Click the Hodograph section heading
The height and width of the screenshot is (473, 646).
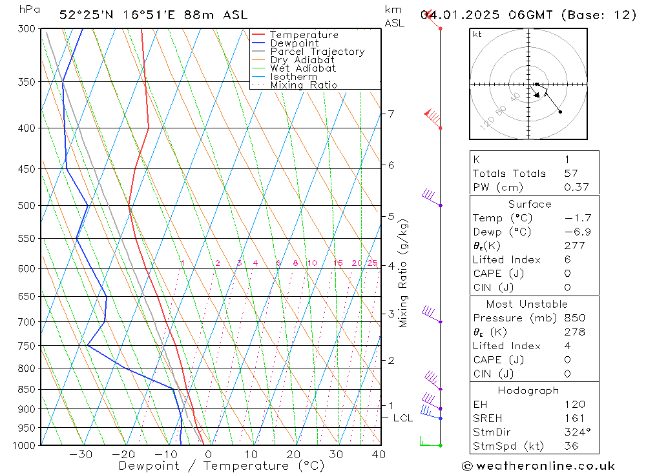528,390
